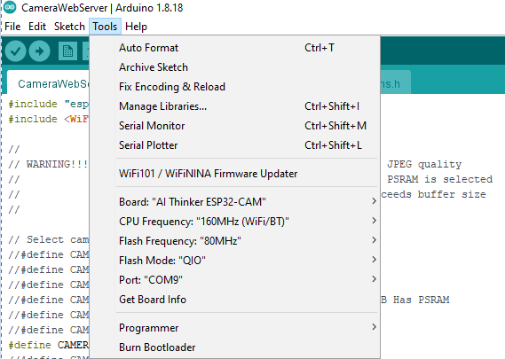Expand the Programmer submenu
The width and height of the screenshot is (505, 359).
point(235,328)
